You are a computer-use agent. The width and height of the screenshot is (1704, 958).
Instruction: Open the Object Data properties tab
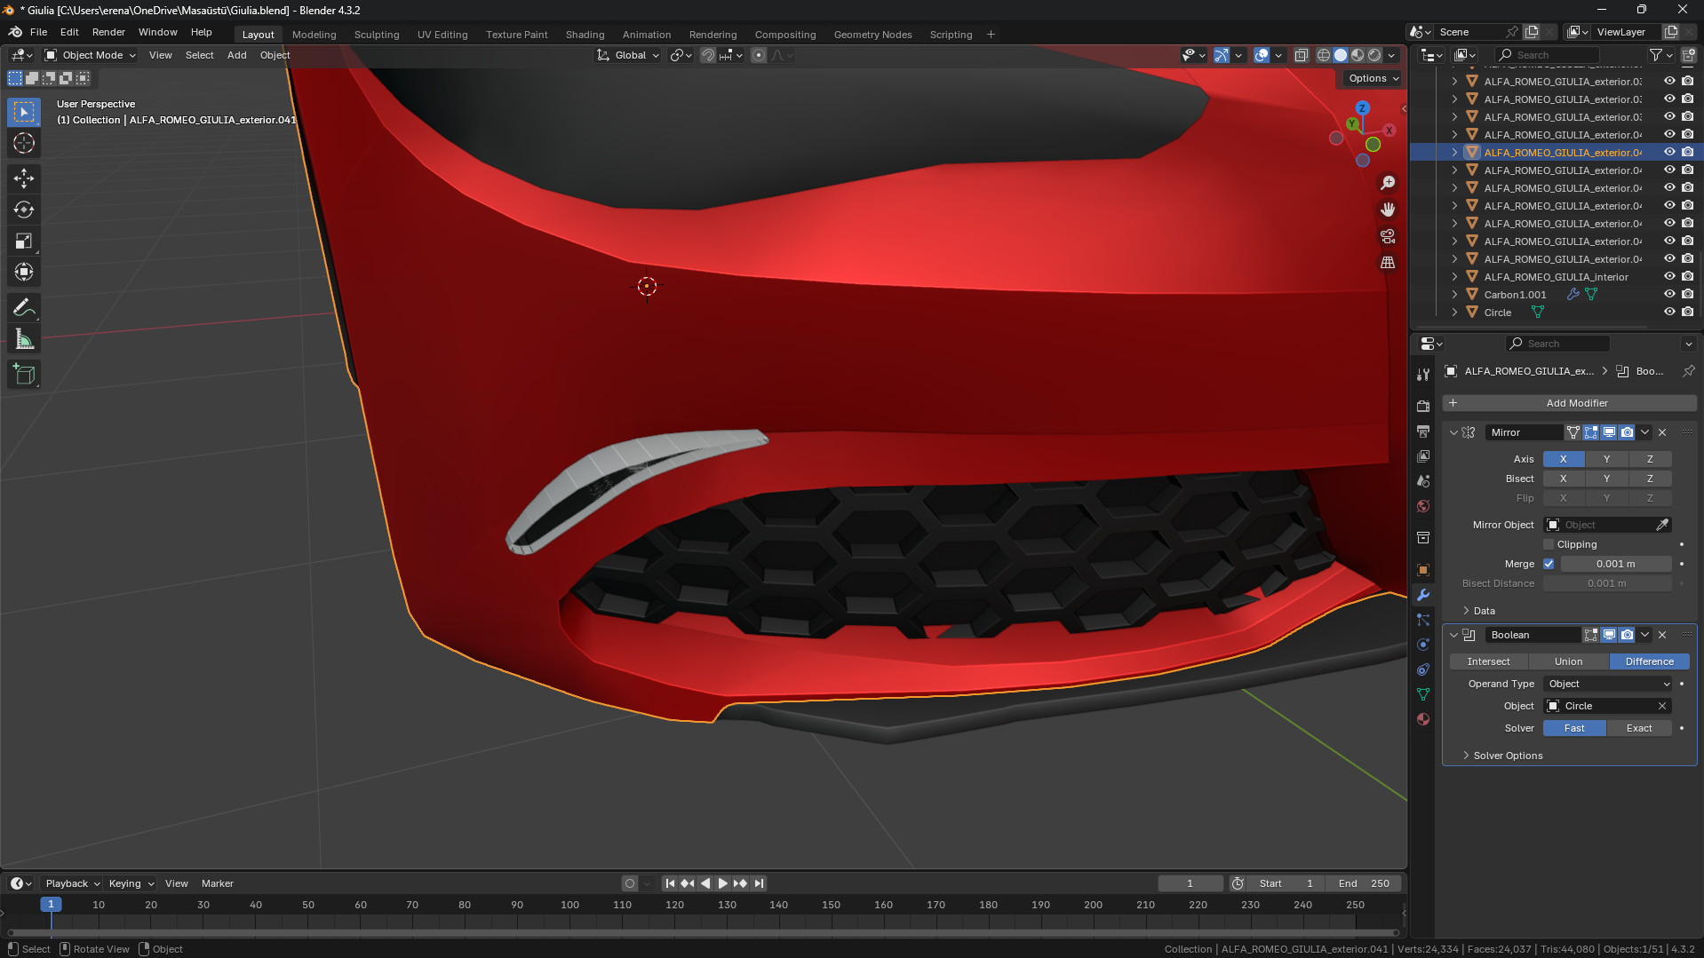(1423, 694)
